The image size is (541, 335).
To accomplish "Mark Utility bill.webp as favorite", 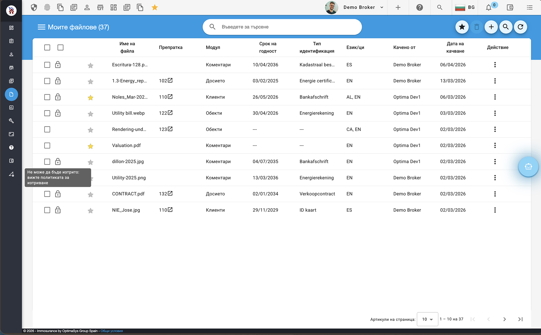I will pyautogui.click(x=90, y=114).
